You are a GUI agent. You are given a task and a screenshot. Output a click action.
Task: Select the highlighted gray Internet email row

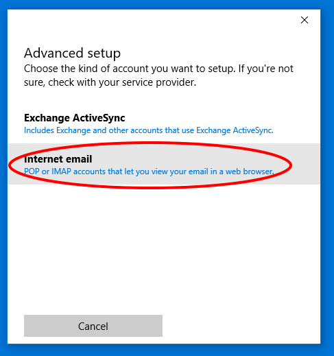point(164,164)
